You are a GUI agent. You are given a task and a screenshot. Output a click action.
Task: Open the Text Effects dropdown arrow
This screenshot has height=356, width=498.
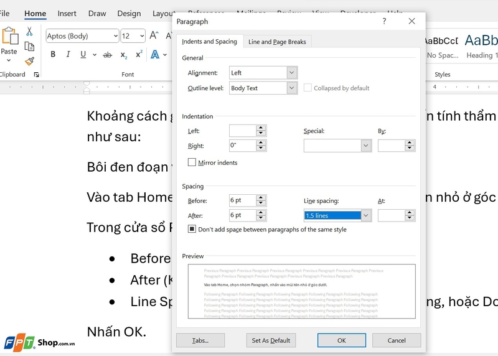pyautogui.click(x=165, y=55)
